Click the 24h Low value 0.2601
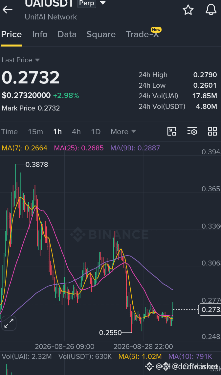Image resolution: width=221 pixels, height=375 pixels. click(x=205, y=85)
